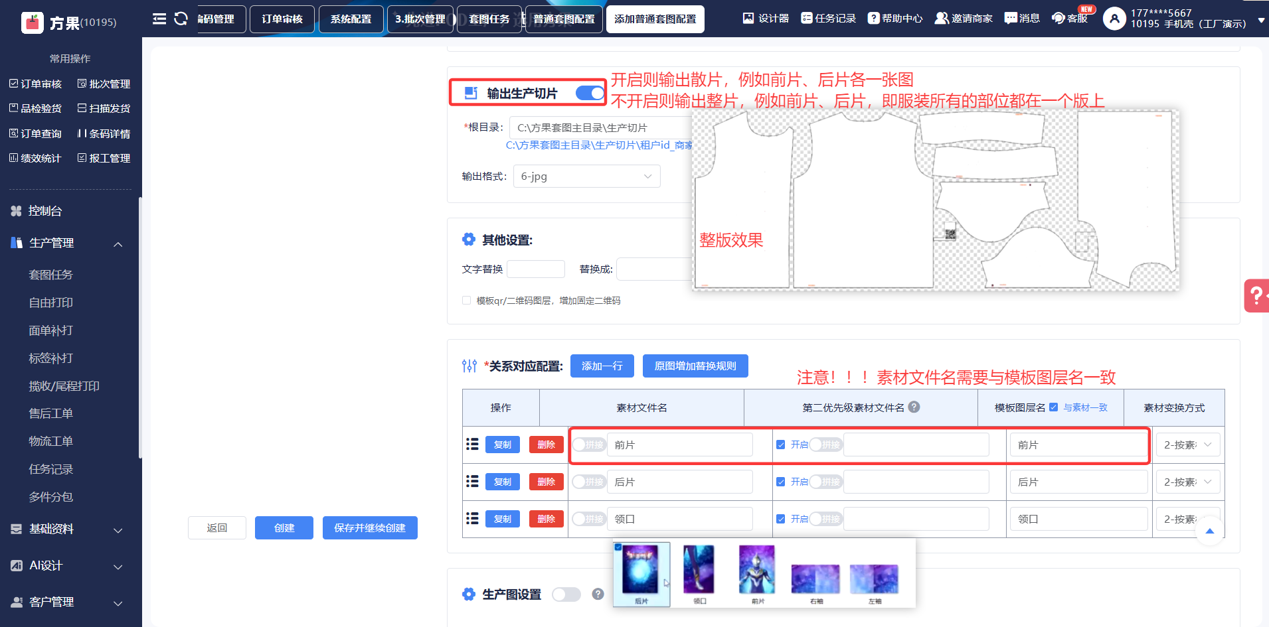The image size is (1269, 627).
Task: Click the red floating help button
Action: (1256, 295)
